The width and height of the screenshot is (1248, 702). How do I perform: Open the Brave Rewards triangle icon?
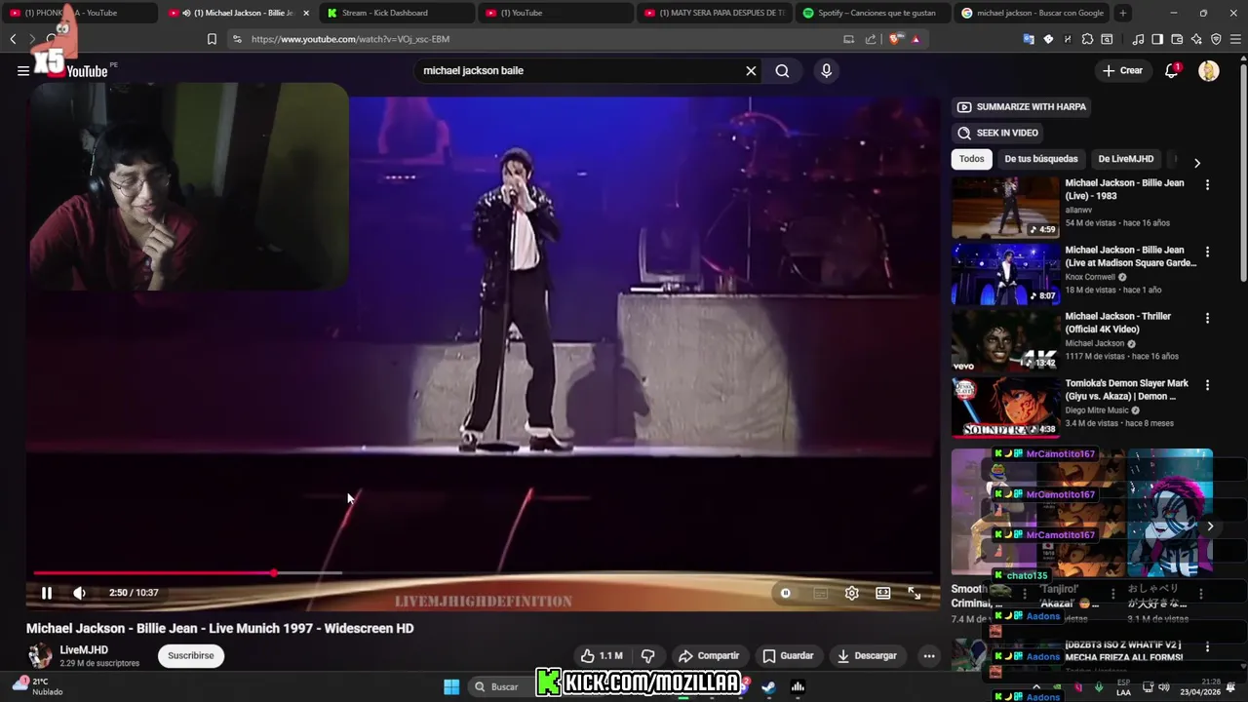coord(915,39)
